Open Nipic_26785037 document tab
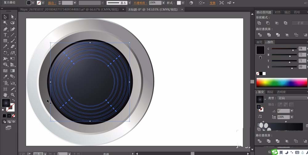The height and width of the screenshot is (155, 308). point(70,9)
